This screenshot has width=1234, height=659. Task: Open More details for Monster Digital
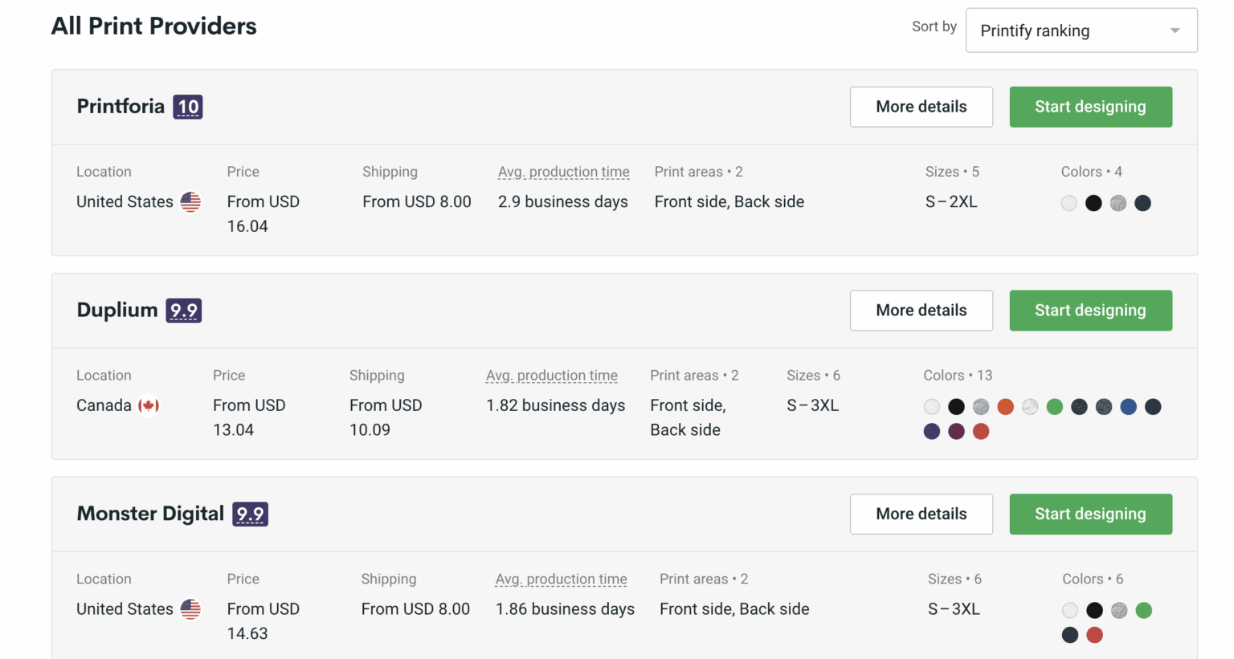click(x=921, y=514)
